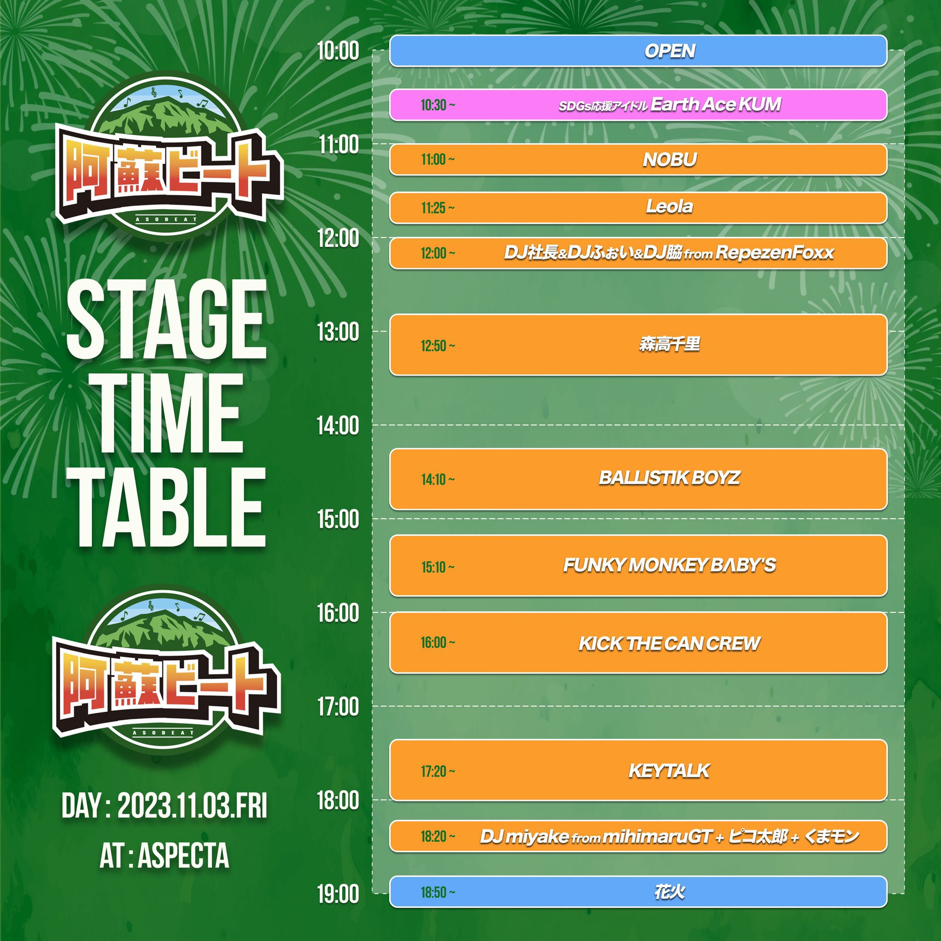
Task: Click the NOBU 11:00 slot
Action: click(638, 159)
